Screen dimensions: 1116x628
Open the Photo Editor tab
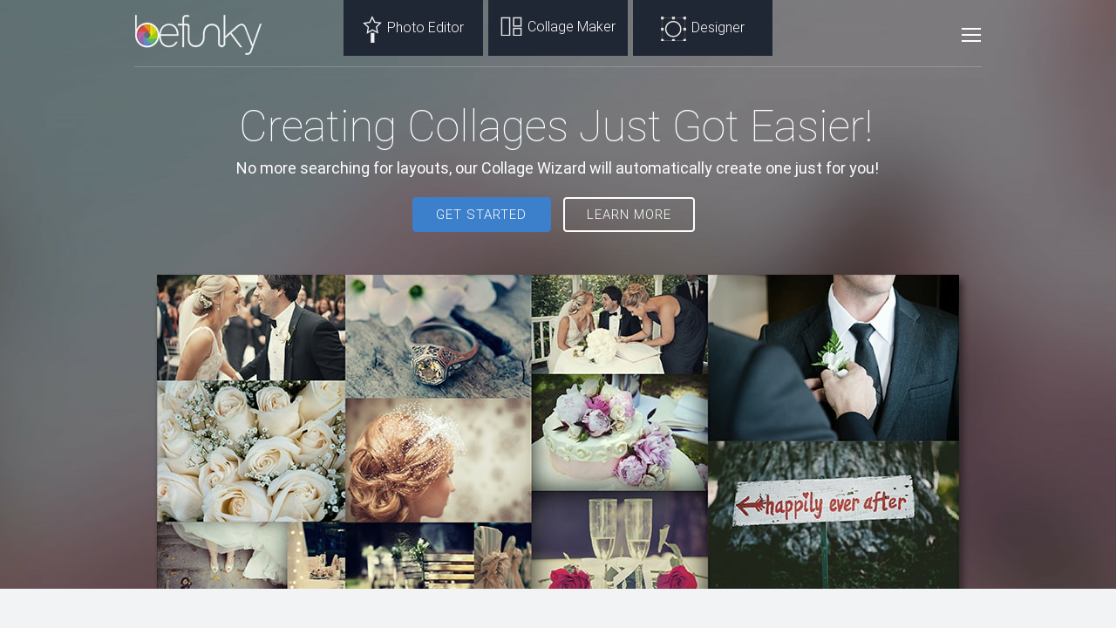[413, 28]
